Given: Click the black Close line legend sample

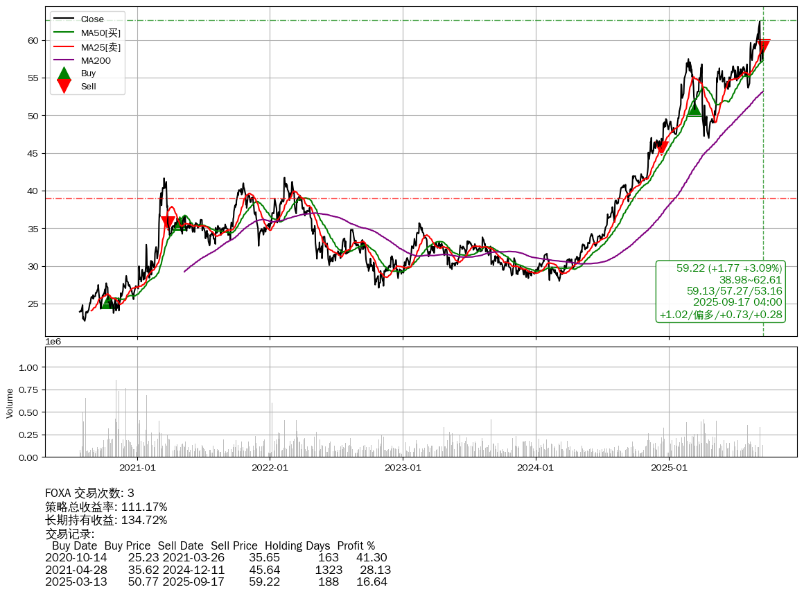Looking at the screenshot, I should click(64, 19).
